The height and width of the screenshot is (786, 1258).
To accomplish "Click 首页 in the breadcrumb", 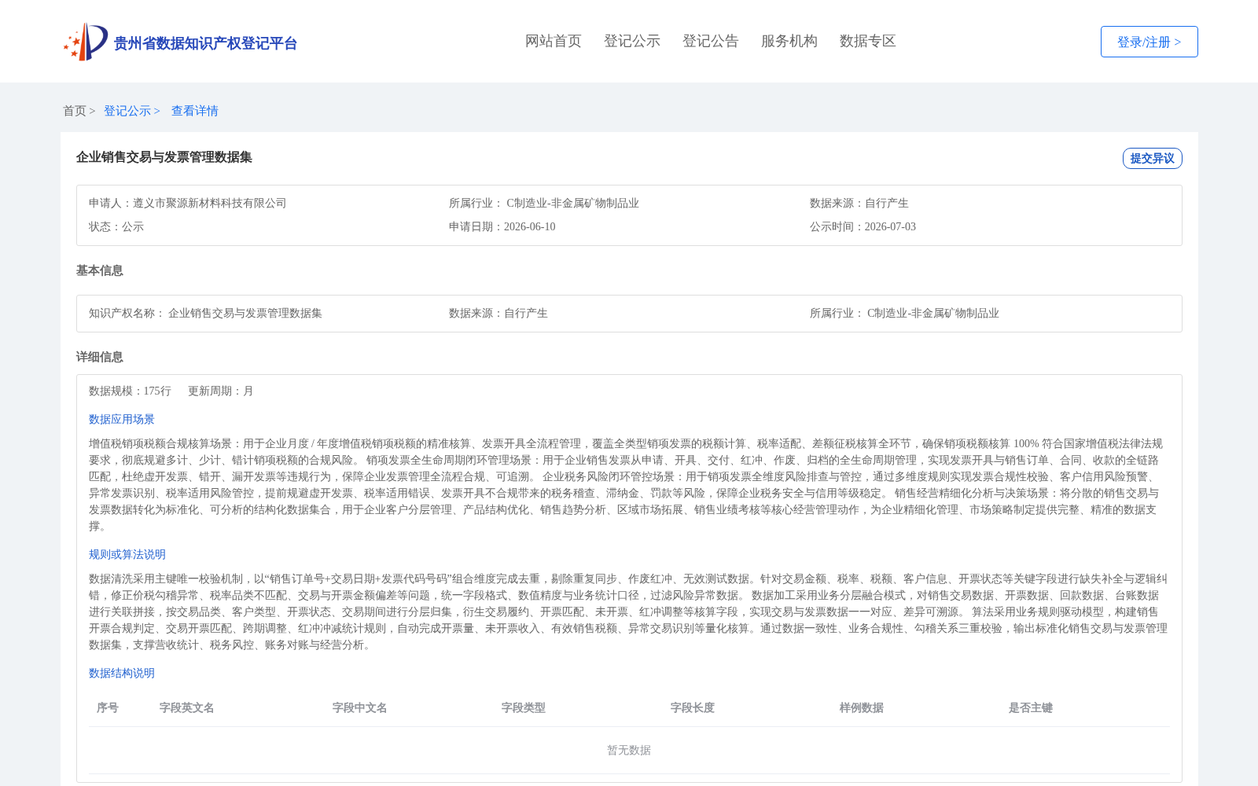I will (x=75, y=111).
